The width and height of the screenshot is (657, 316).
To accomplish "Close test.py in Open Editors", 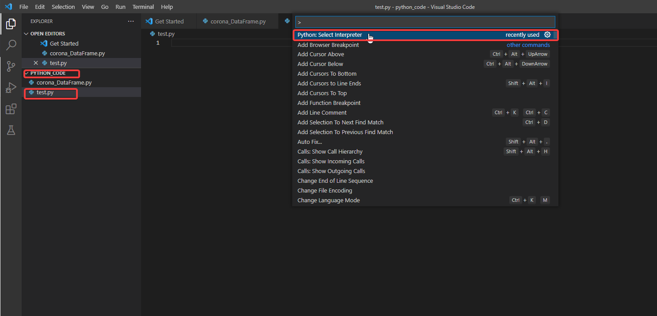I will (x=36, y=63).
